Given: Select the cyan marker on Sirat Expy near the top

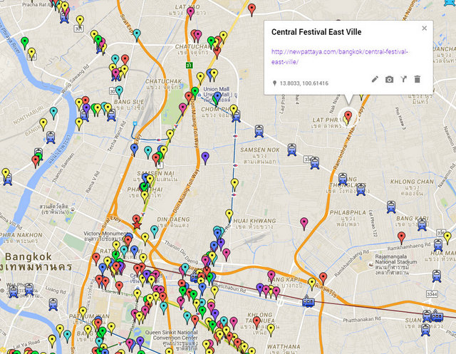Looking at the screenshot, I should (x=137, y=35).
